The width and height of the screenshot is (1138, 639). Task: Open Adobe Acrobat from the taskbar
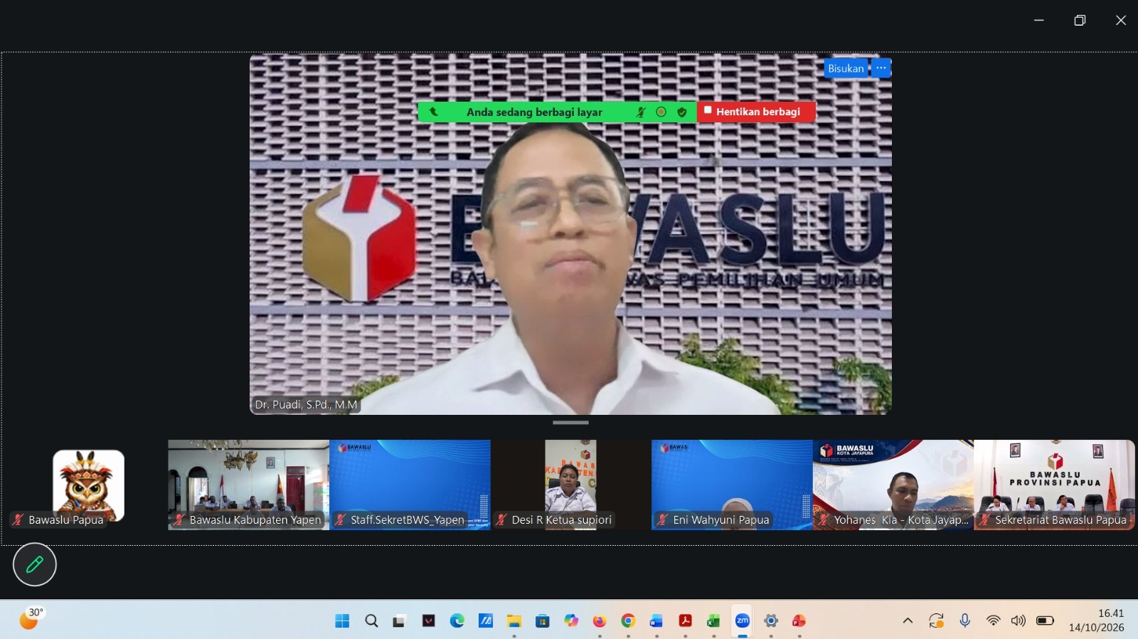(x=685, y=620)
